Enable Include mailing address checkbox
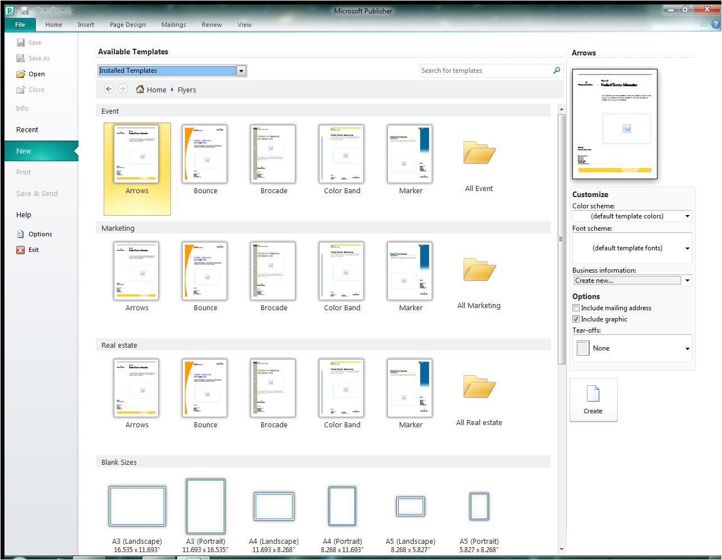This screenshot has width=722, height=560. (576, 308)
